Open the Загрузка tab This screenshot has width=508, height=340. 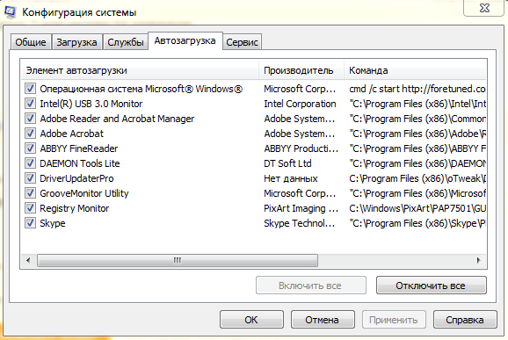(x=76, y=42)
